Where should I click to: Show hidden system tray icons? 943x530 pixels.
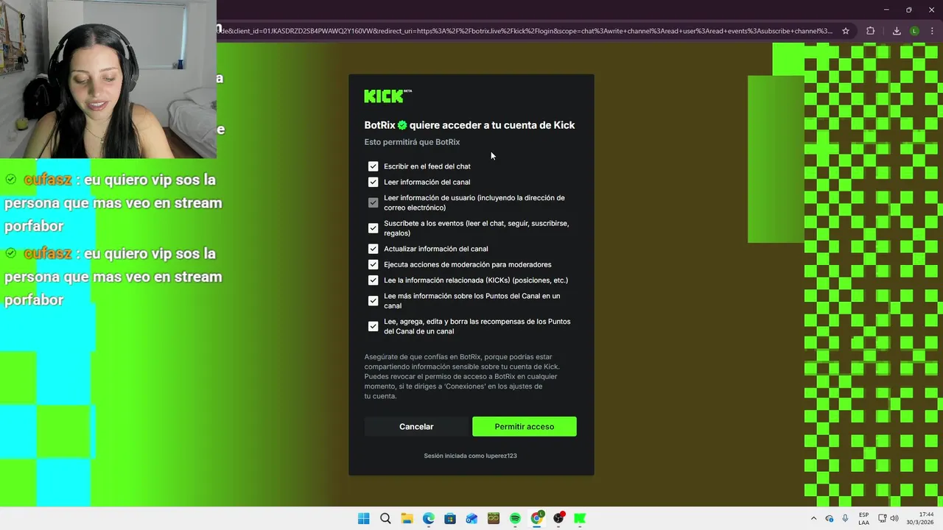[813, 518]
